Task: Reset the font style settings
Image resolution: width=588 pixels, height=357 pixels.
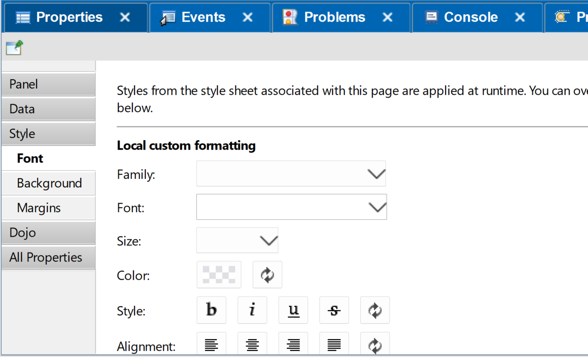Action: [375, 310]
